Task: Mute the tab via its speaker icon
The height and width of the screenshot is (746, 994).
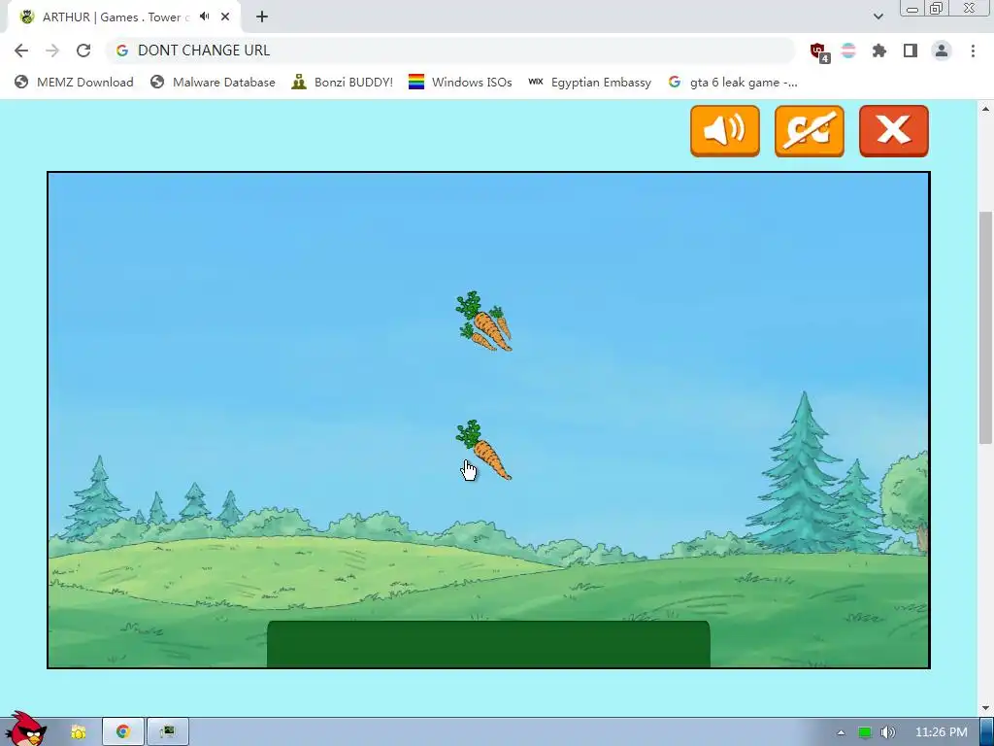Action: (x=204, y=17)
